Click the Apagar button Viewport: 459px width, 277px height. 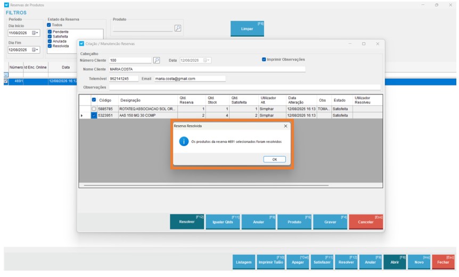298,262
